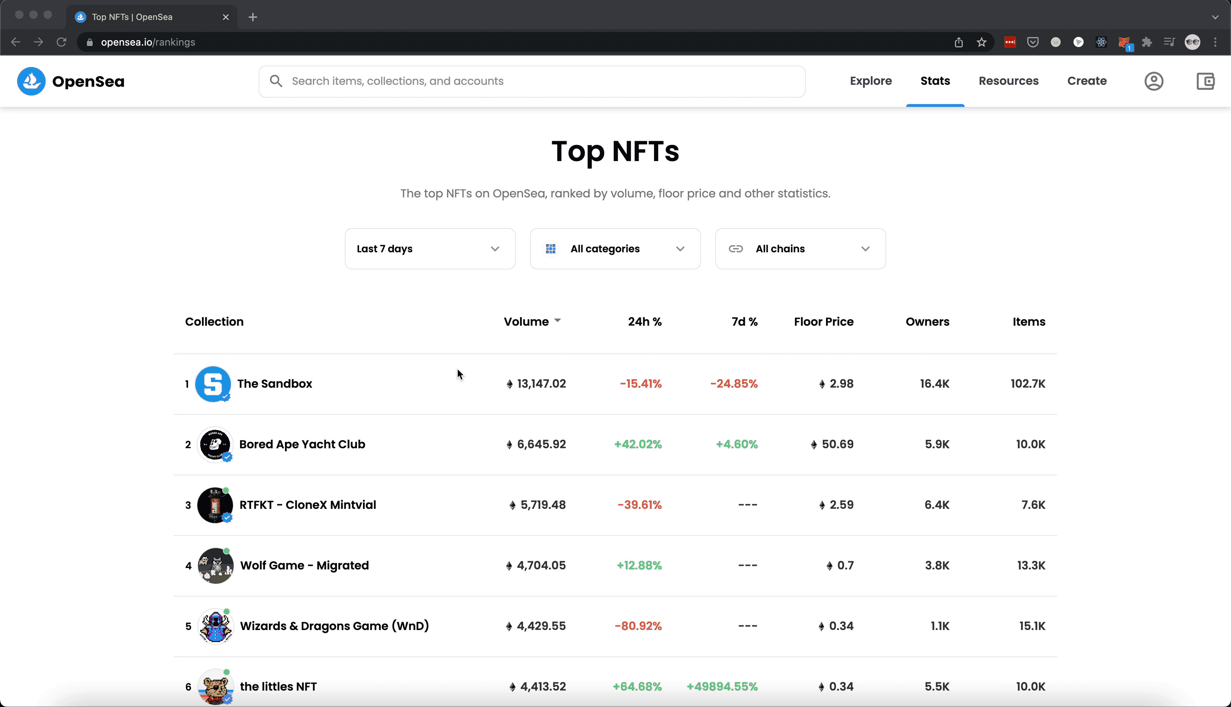Click the browser forward arrow

click(x=38, y=42)
